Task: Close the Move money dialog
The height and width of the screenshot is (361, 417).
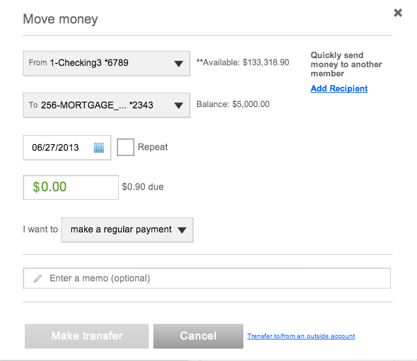Action: pos(397,12)
